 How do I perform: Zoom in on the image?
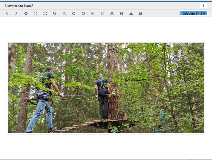64,13
